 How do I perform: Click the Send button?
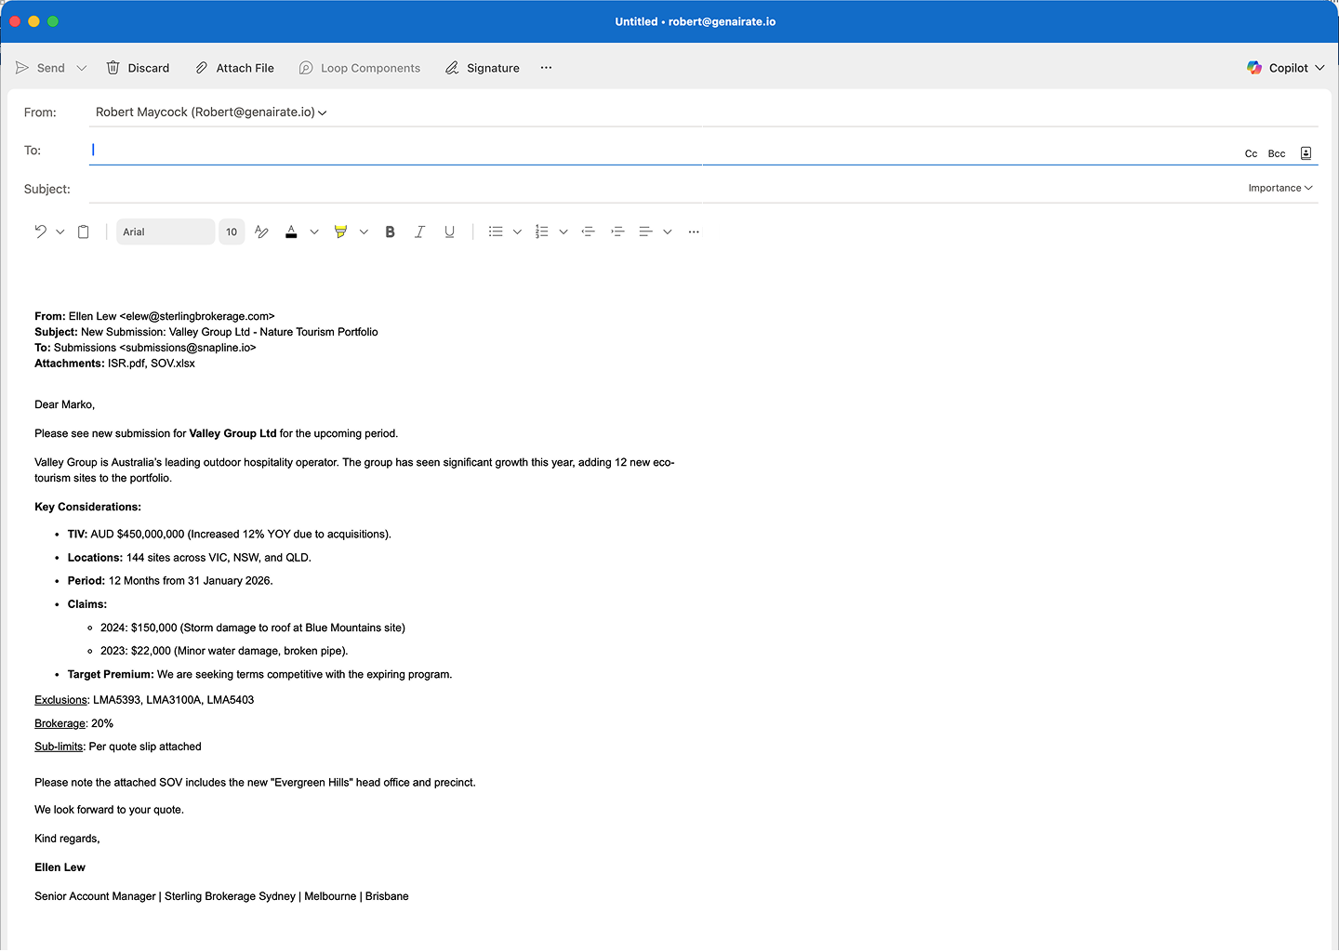pos(40,68)
